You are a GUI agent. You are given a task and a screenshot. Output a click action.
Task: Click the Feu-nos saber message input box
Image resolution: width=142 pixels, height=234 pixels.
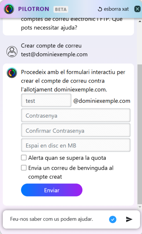[57, 219]
